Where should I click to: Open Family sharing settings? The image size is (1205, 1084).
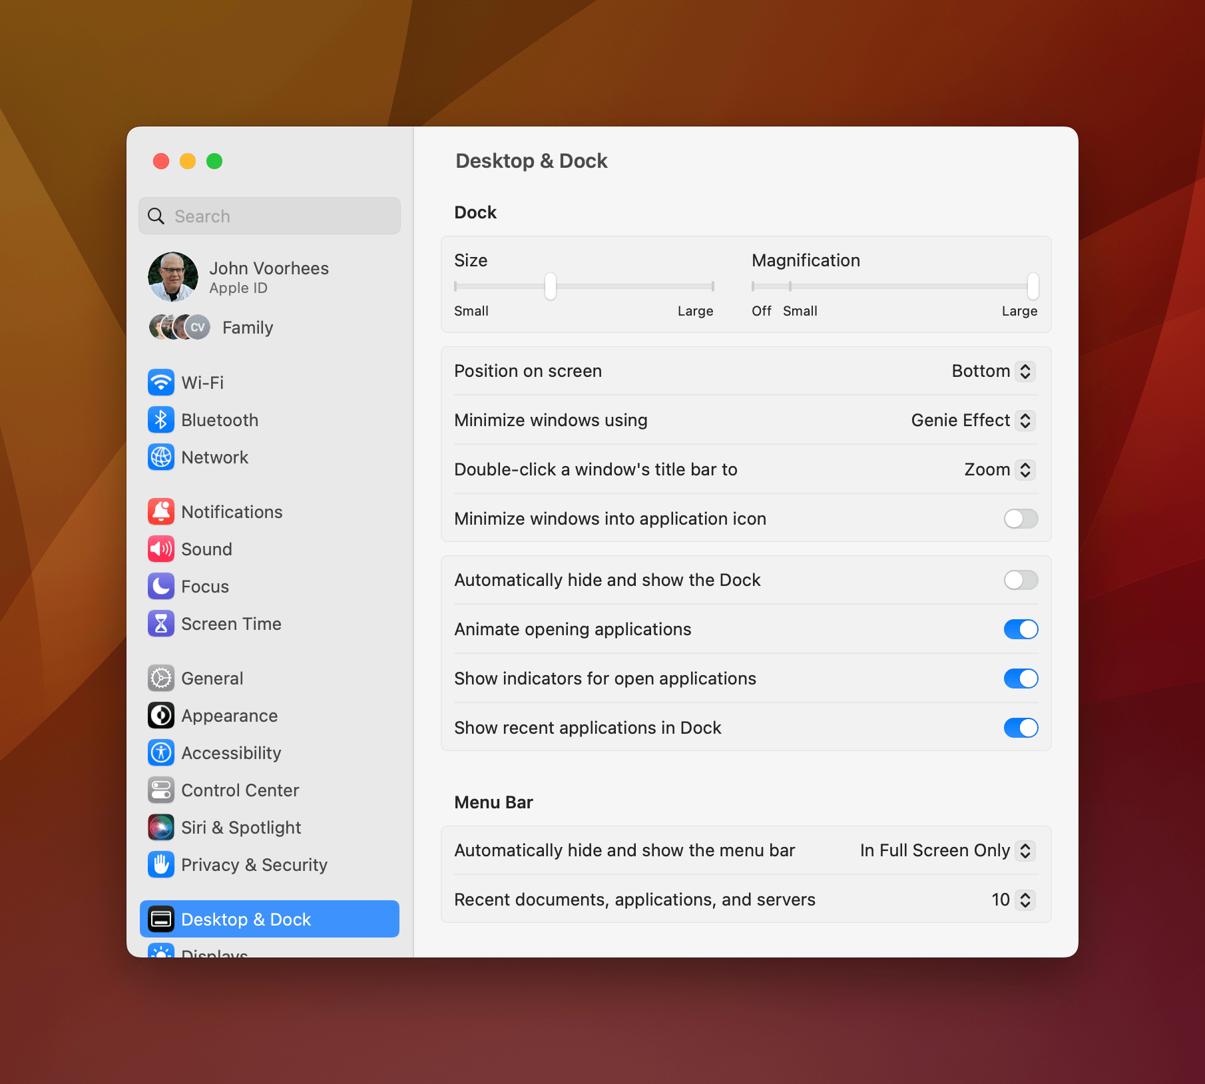[x=247, y=328]
